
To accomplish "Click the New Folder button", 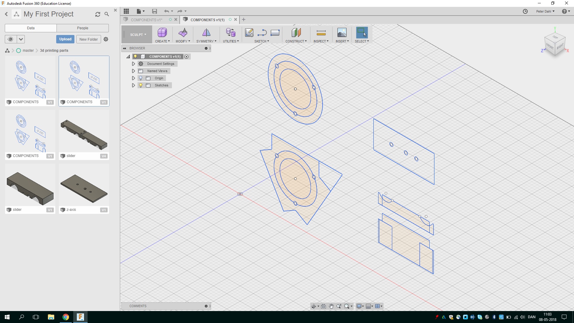I will (88, 39).
